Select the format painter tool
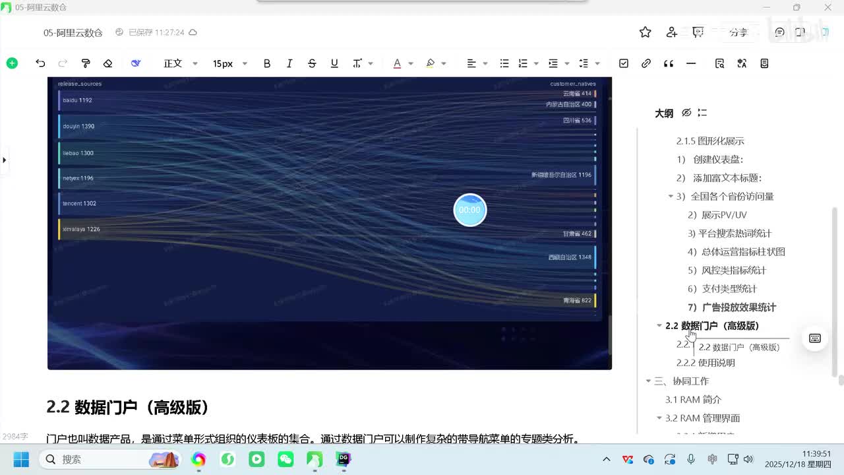 (86, 63)
